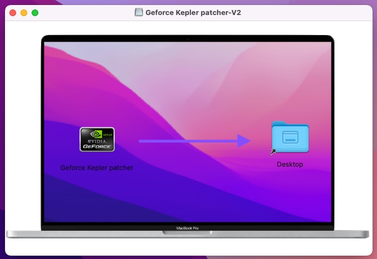Click the "Geforce Kepler patcher" label
This screenshot has height=259, width=377.
pos(97,168)
